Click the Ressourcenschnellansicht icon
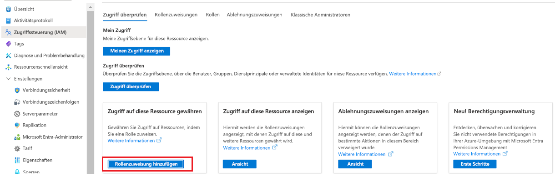 point(8,67)
